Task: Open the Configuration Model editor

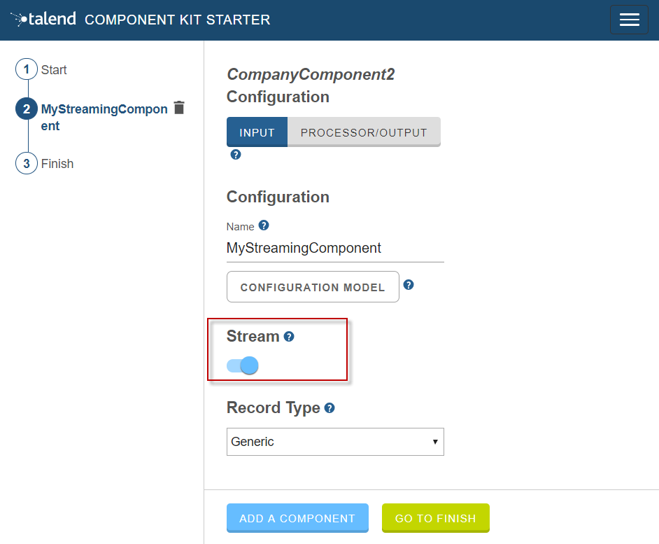Action: pyautogui.click(x=313, y=287)
